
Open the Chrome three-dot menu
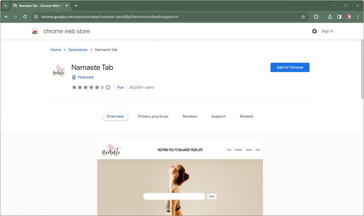pos(358,17)
